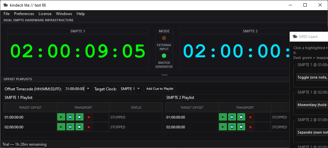Screen dimensions: 328x148
Task: Click STOPPED status of SMPTE 1 01:00:00:00 row
Action: [118, 117]
